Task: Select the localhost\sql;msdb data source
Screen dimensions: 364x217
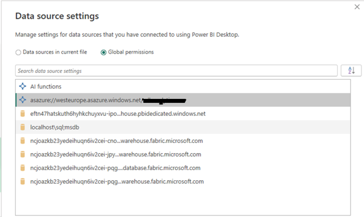Action: coord(183,127)
